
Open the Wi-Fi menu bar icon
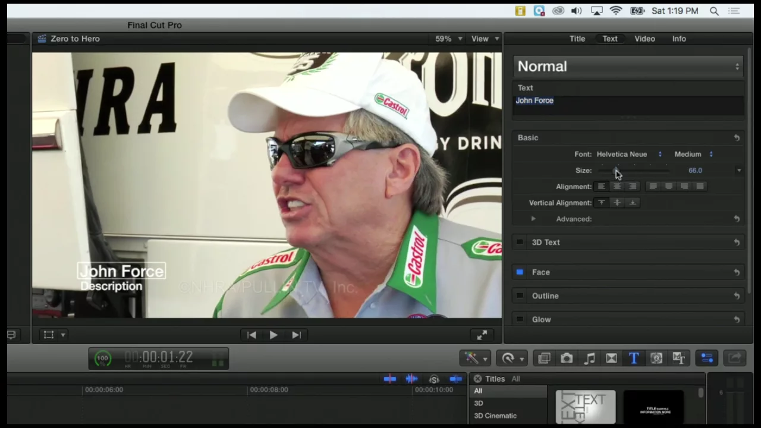point(616,11)
